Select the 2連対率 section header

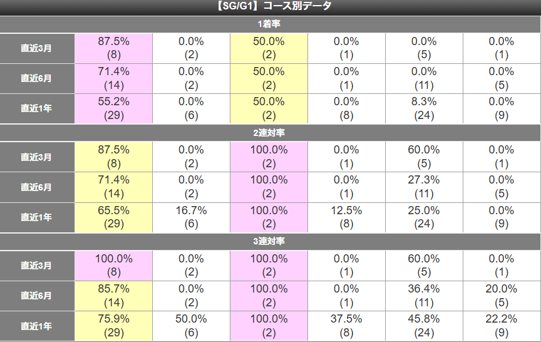[270, 133]
